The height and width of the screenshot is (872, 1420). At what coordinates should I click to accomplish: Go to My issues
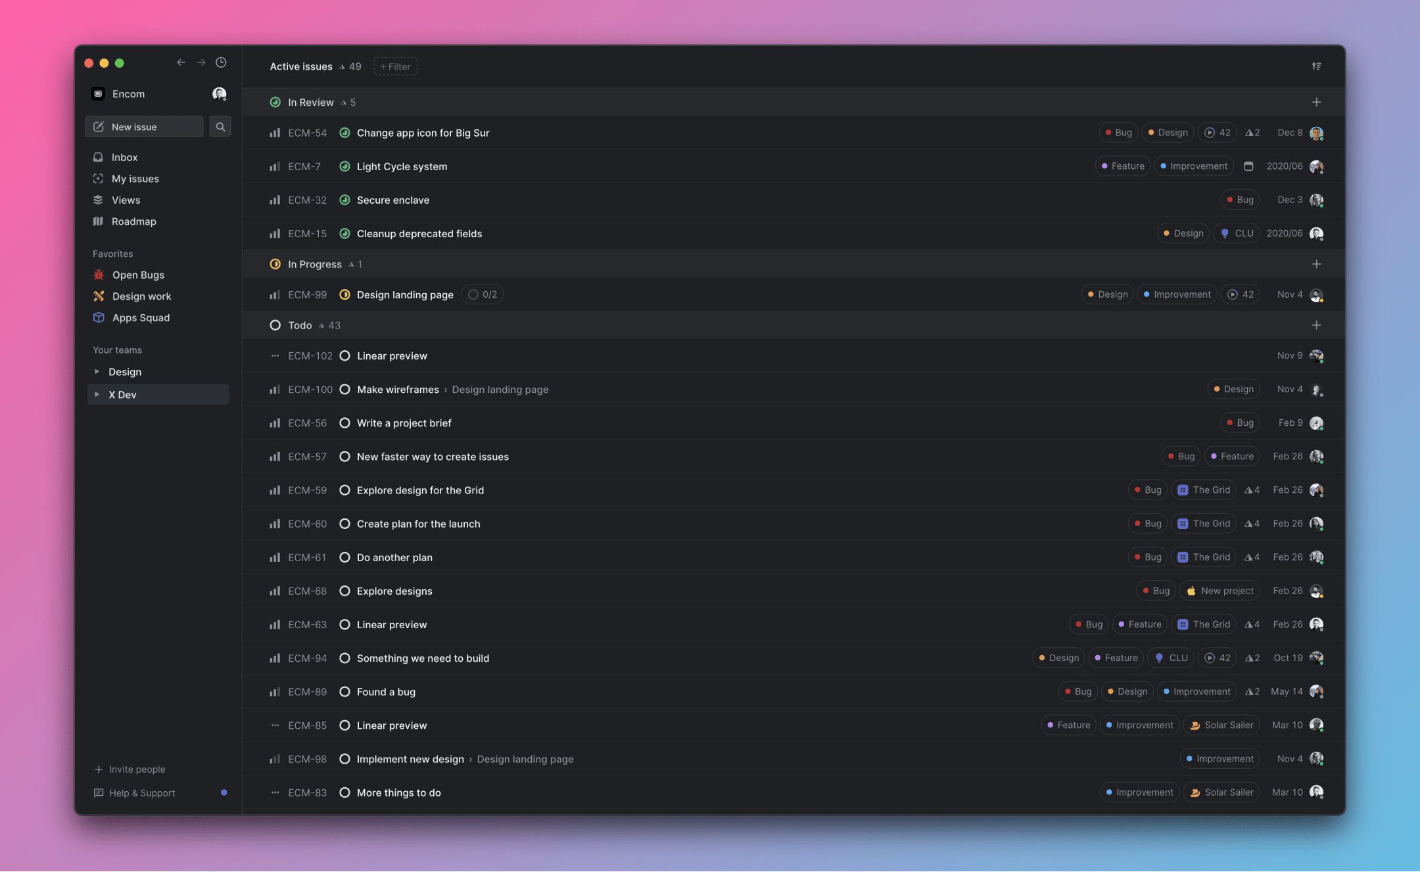tap(135, 179)
